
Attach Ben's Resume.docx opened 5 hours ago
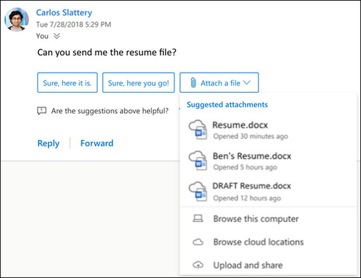click(x=252, y=156)
